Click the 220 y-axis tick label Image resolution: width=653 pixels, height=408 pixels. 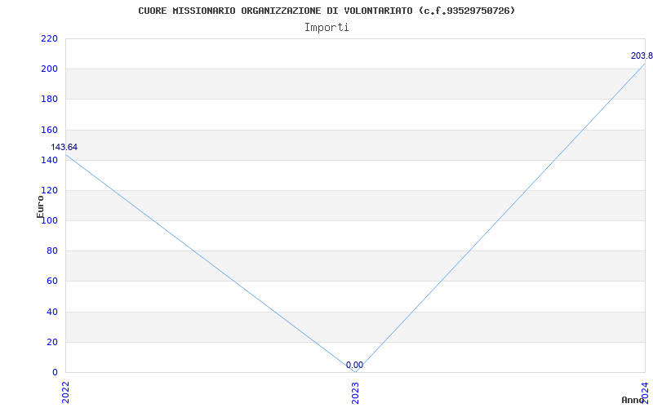(49, 38)
